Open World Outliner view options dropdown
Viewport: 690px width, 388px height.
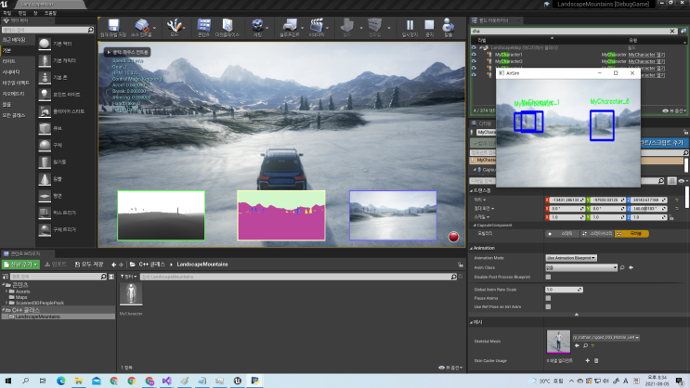[674, 110]
